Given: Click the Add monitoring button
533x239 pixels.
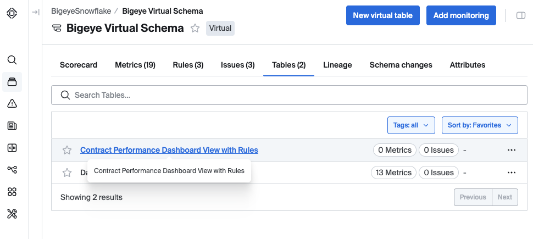Looking at the screenshot, I should click(461, 15).
